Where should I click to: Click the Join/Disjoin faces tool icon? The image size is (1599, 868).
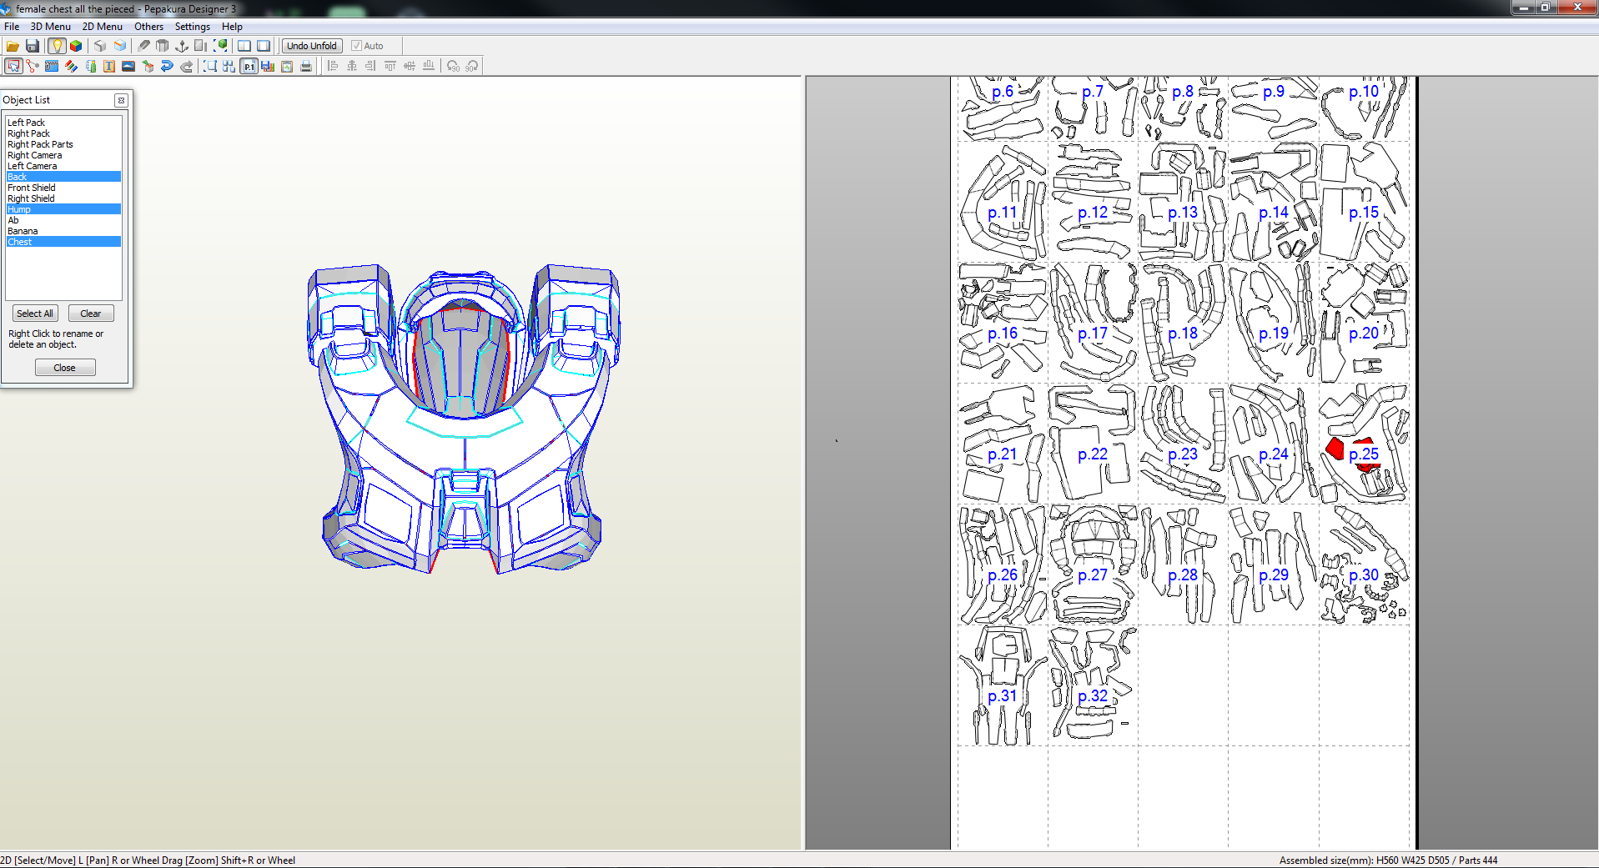pyautogui.click(x=33, y=66)
